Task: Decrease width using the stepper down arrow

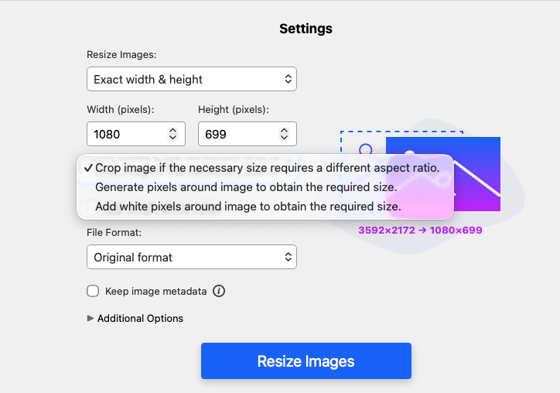Action: [x=172, y=138]
